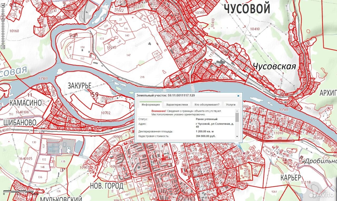Select cadastral block 11119
This screenshot has height=201, width=337.
(205, 182)
